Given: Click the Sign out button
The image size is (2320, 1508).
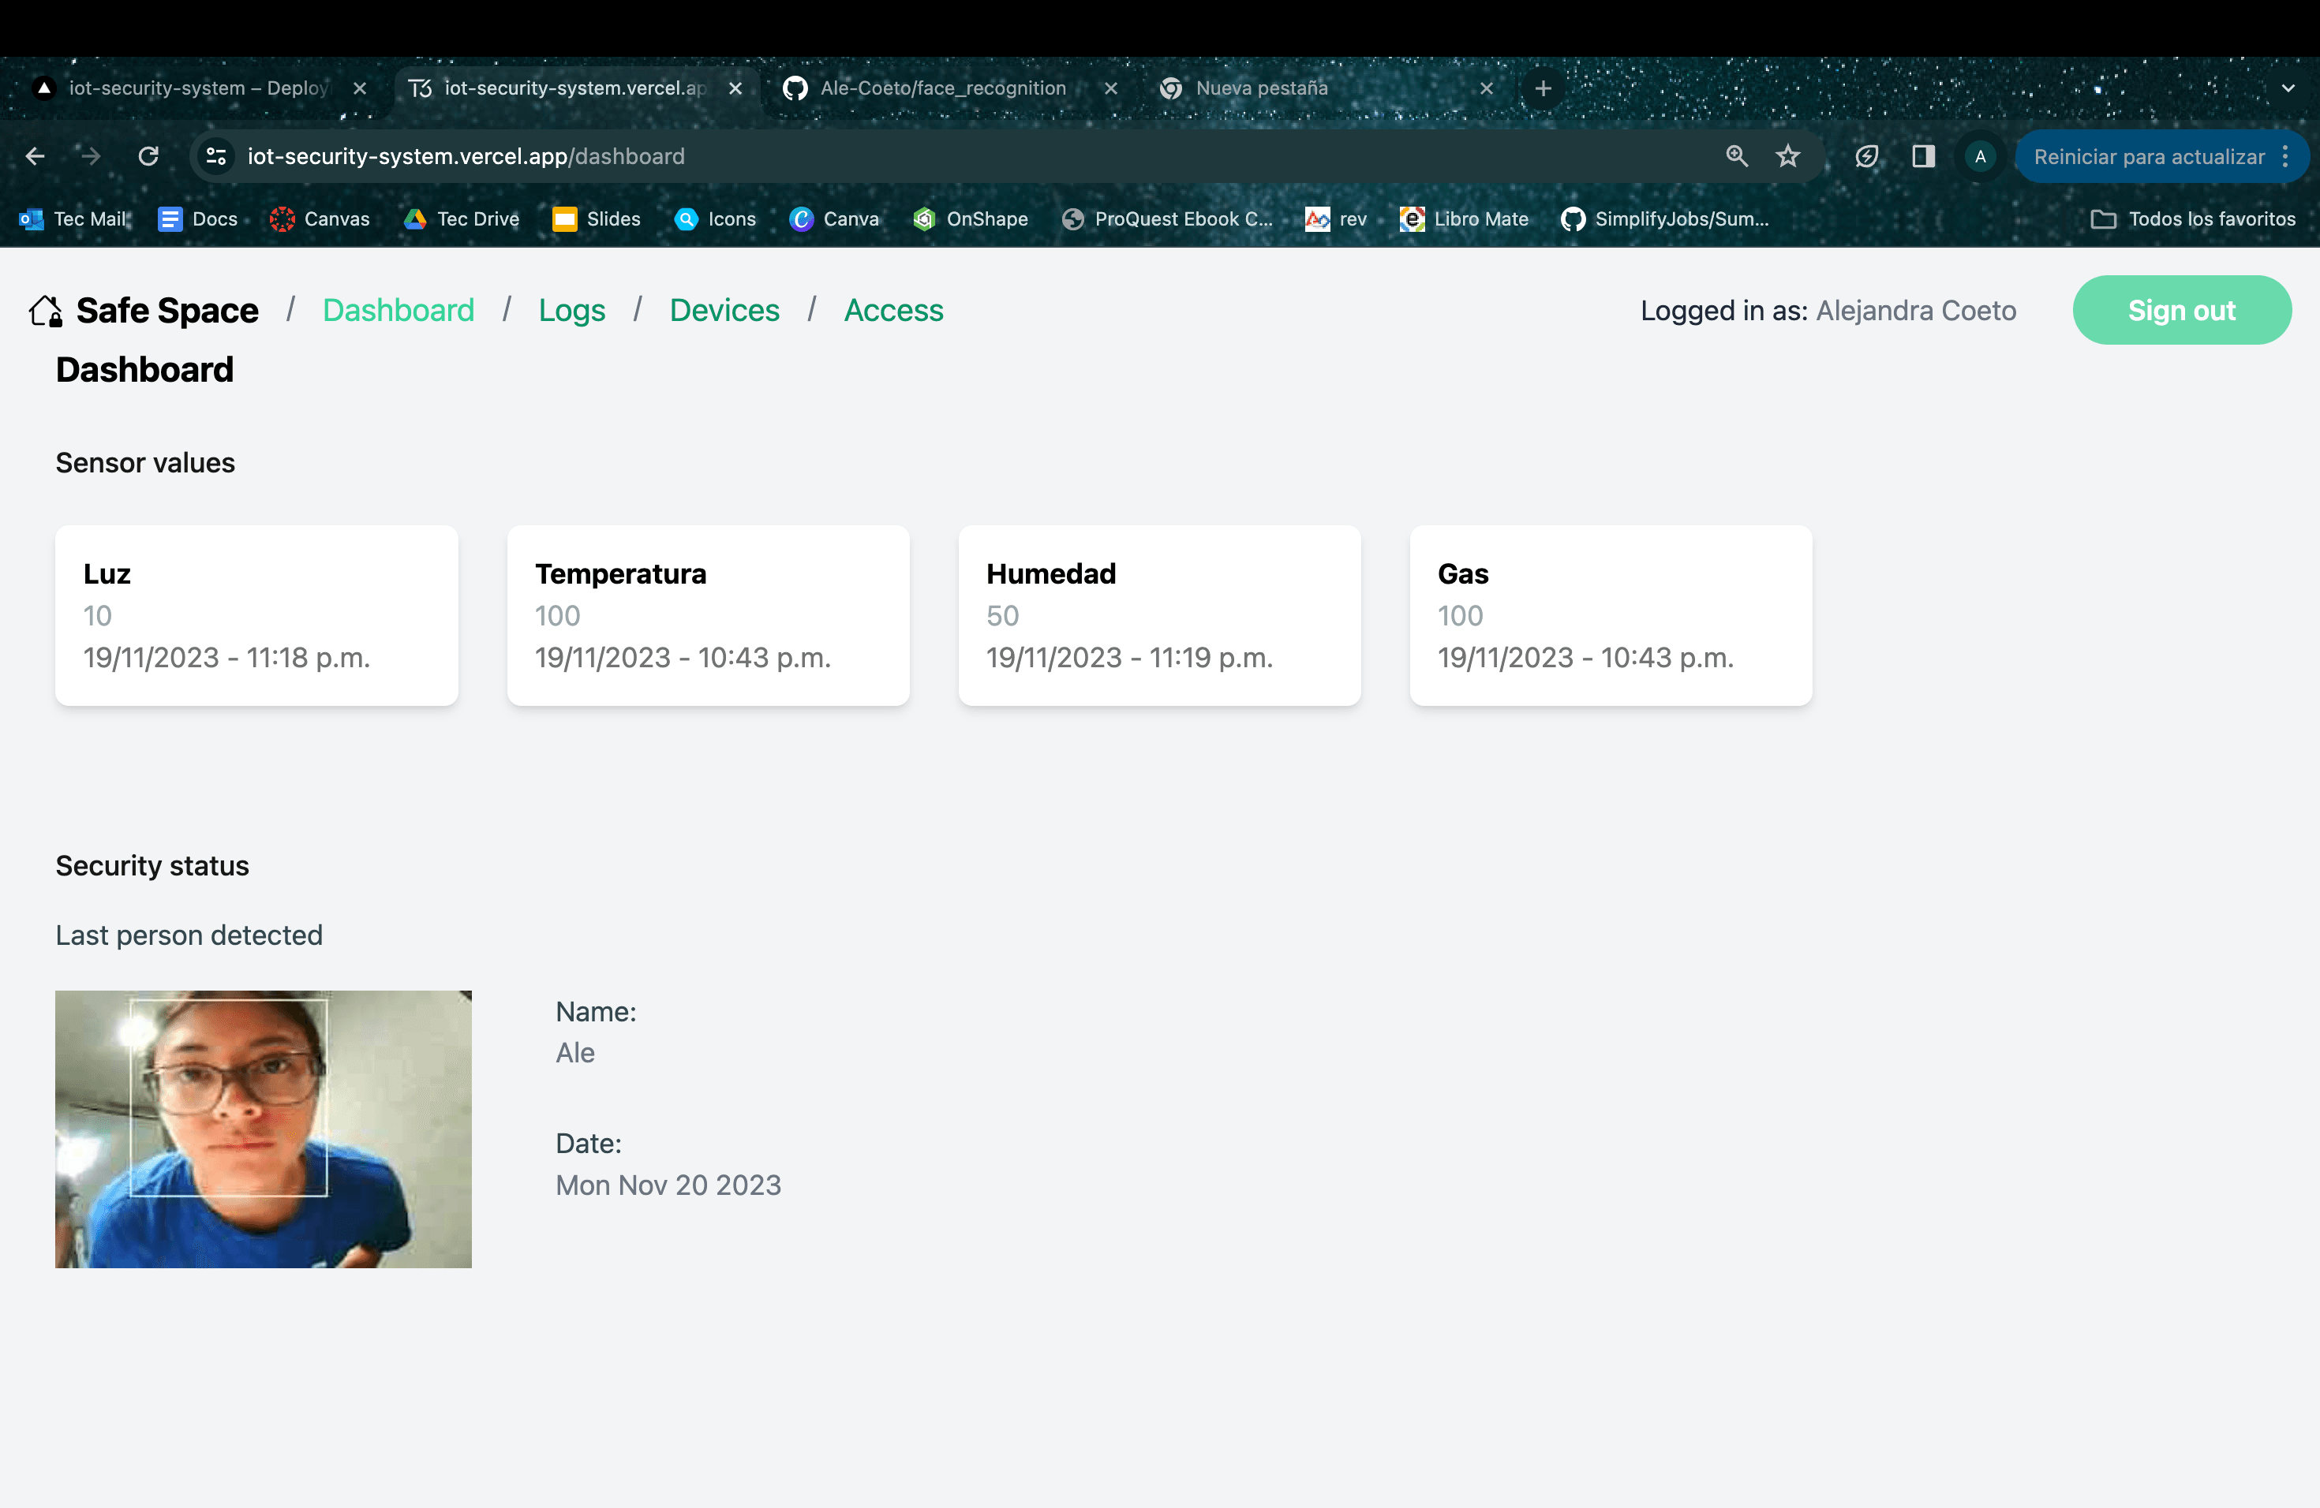Looking at the screenshot, I should tap(2180, 310).
